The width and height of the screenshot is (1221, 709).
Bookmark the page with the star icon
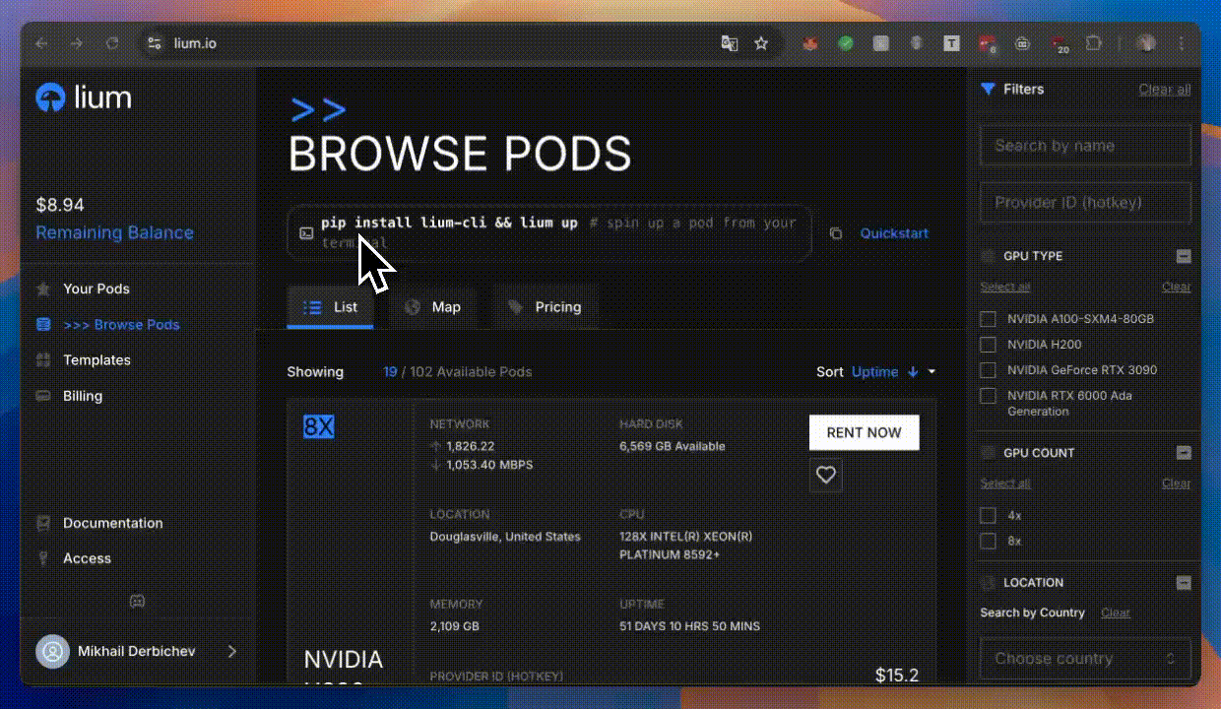click(761, 43)
